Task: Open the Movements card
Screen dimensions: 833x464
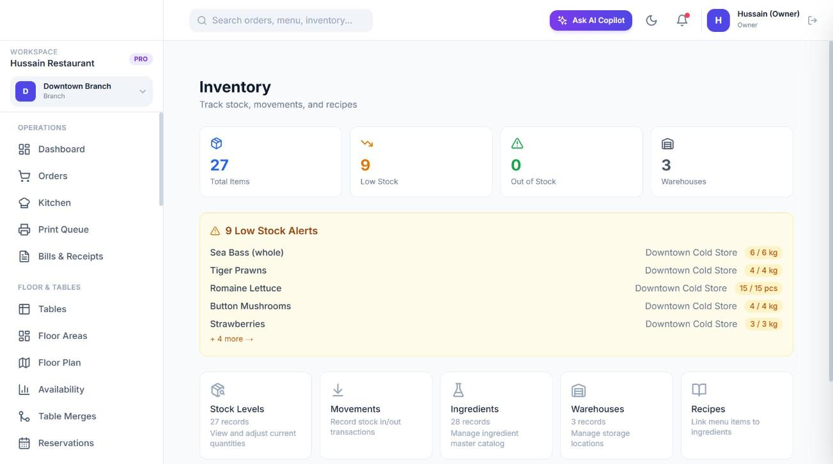Action: point(376,415)
